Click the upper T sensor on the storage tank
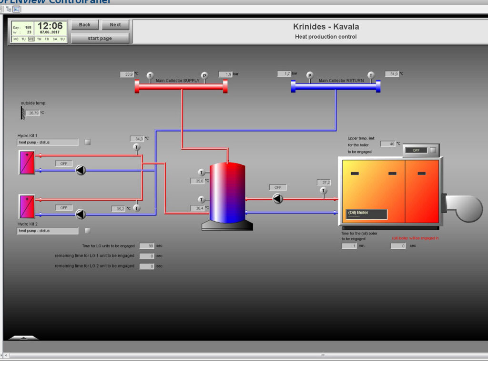Image resolution: width=488 pixels, height=366 pixels. (202, 172)
